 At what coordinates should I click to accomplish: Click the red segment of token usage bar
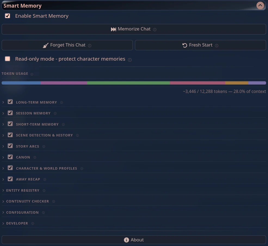[x=198, y=83]
